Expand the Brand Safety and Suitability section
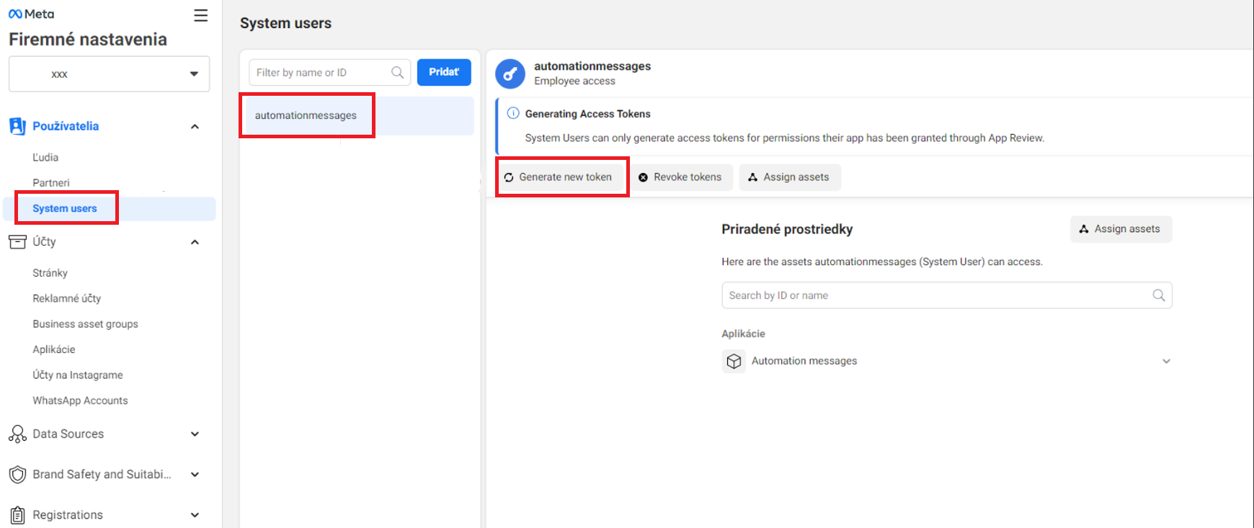1254x528 pixels. pos(195,475)
